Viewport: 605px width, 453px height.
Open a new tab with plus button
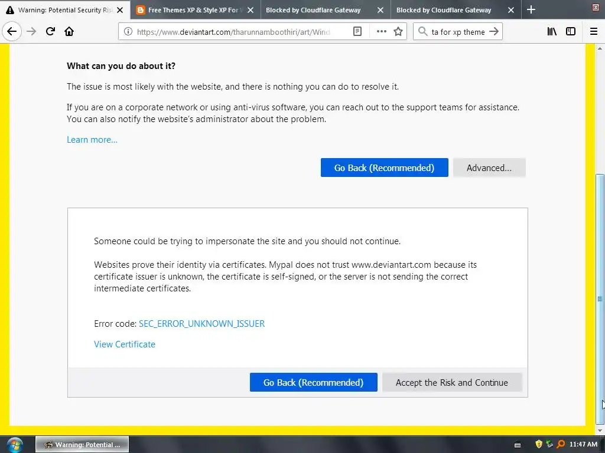[x=531, y=9]
